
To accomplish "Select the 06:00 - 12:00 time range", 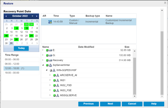I will pos(22,64).
